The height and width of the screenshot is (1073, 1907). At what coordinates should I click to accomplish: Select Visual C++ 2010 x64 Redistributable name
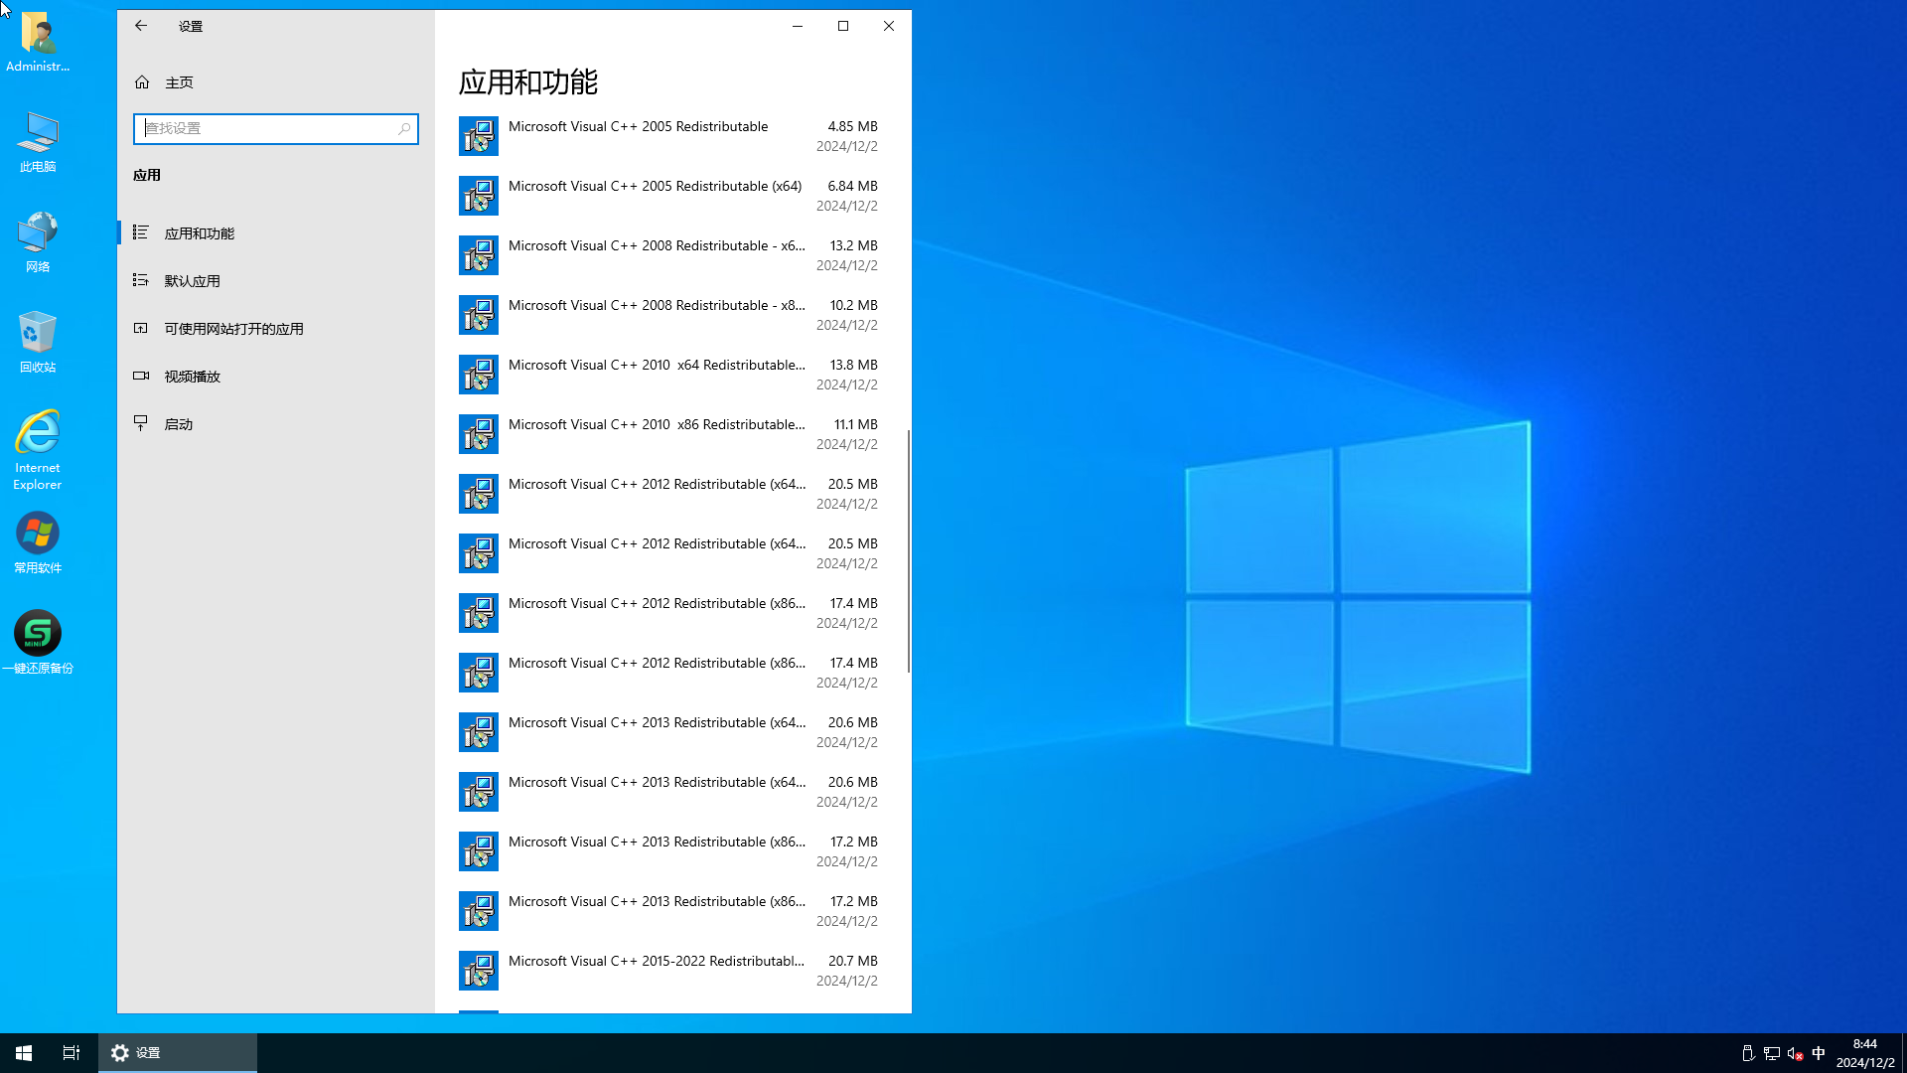[657, 365]
